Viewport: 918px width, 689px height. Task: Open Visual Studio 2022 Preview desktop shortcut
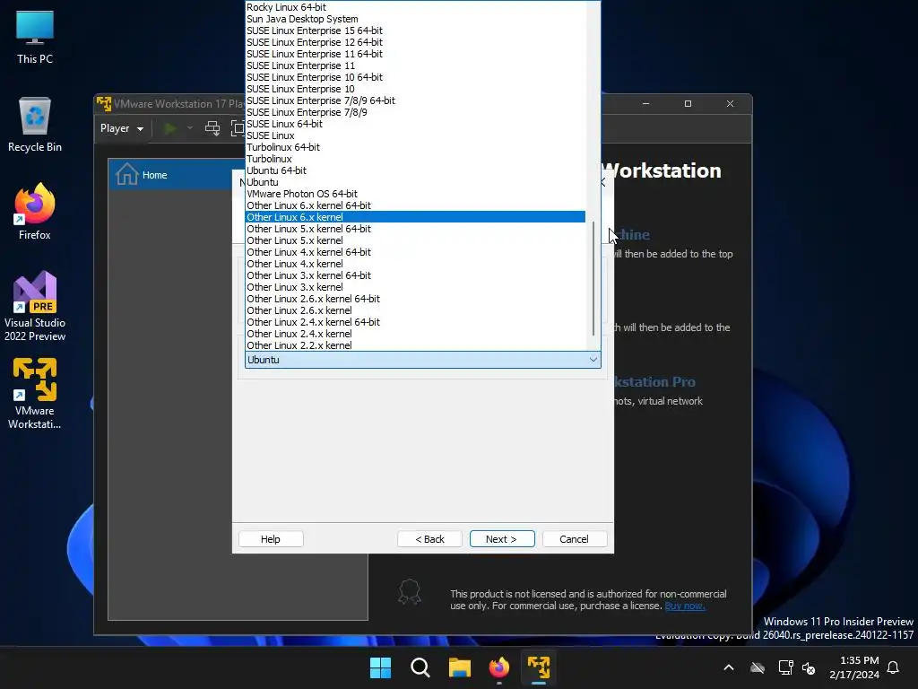pos(35,306)
